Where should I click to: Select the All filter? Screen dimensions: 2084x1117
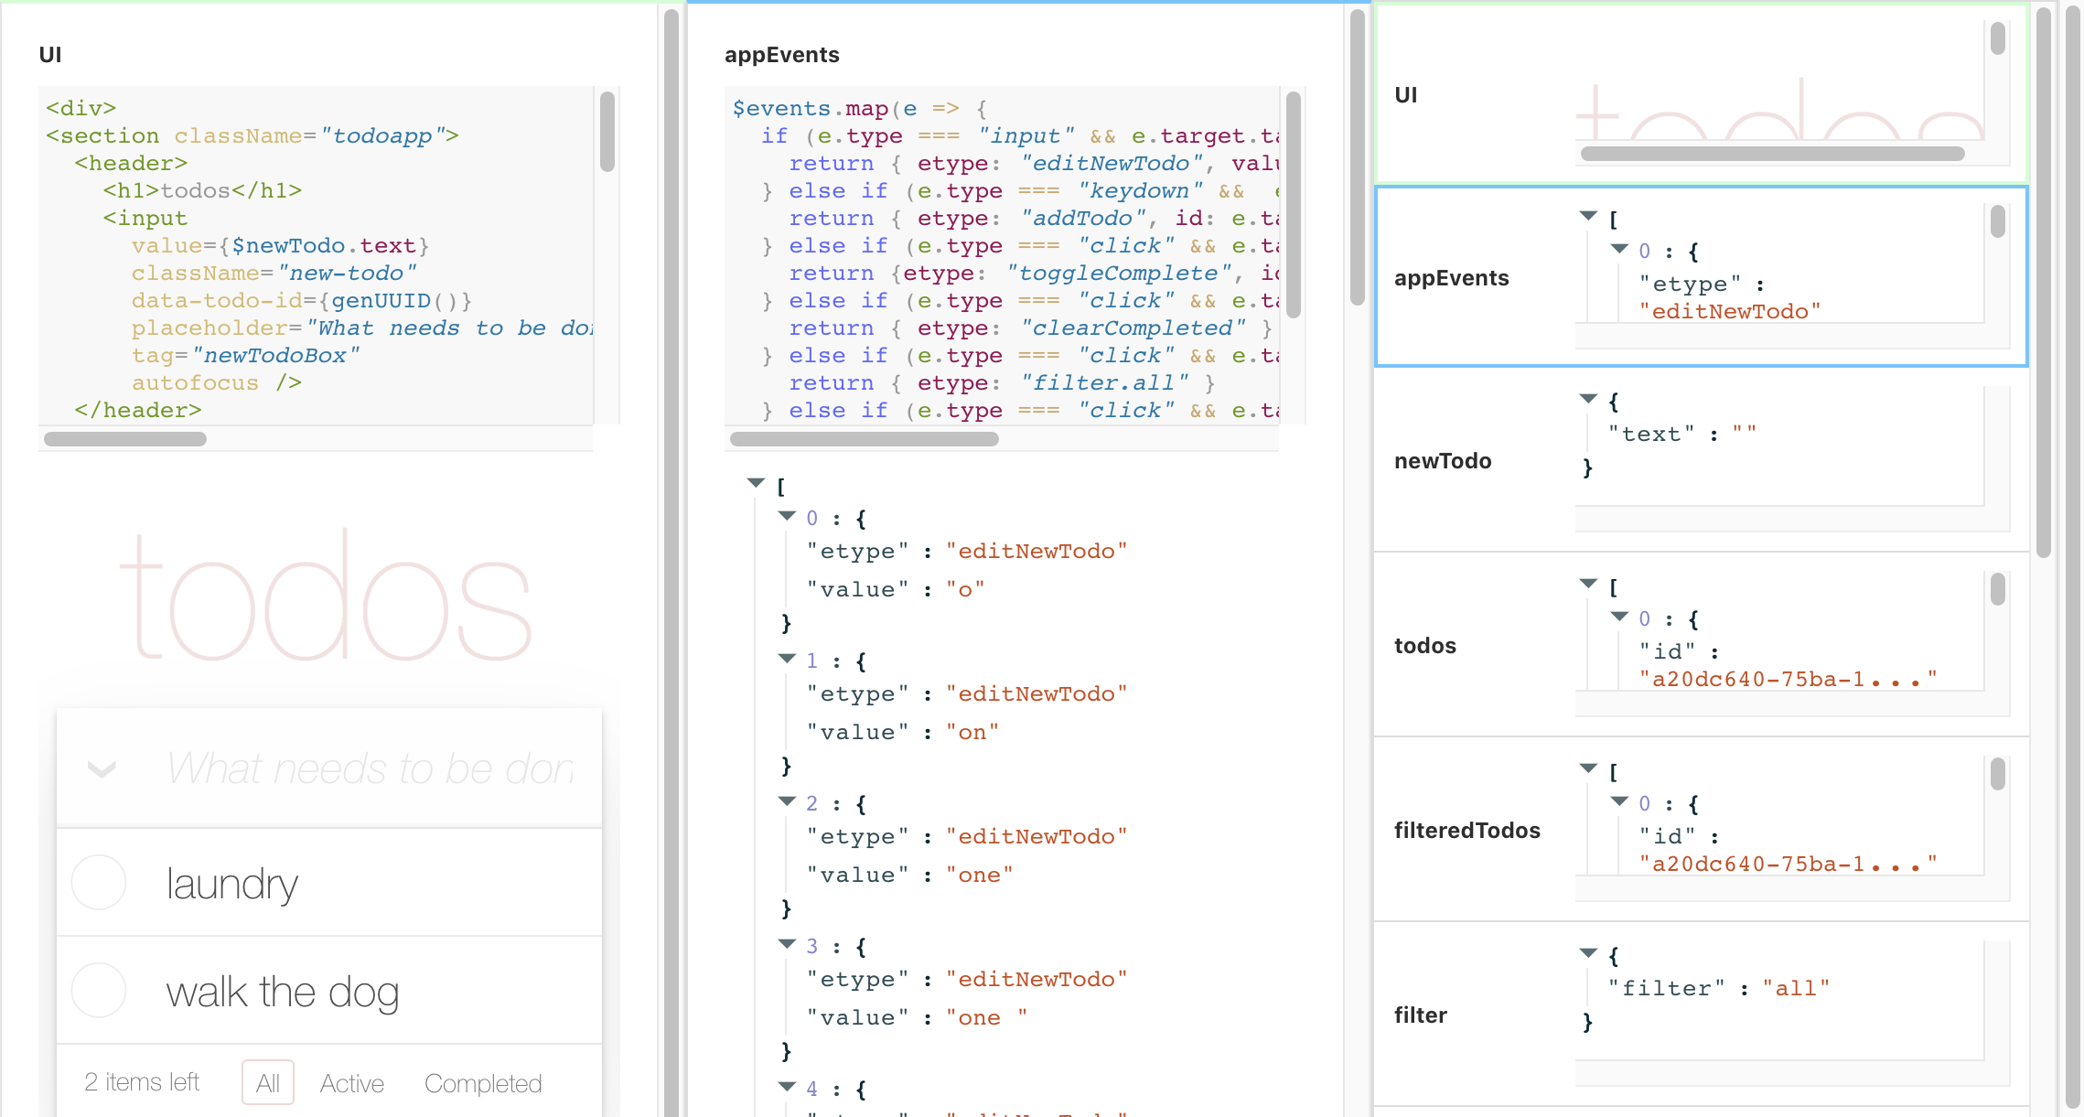pos(268,1083)
